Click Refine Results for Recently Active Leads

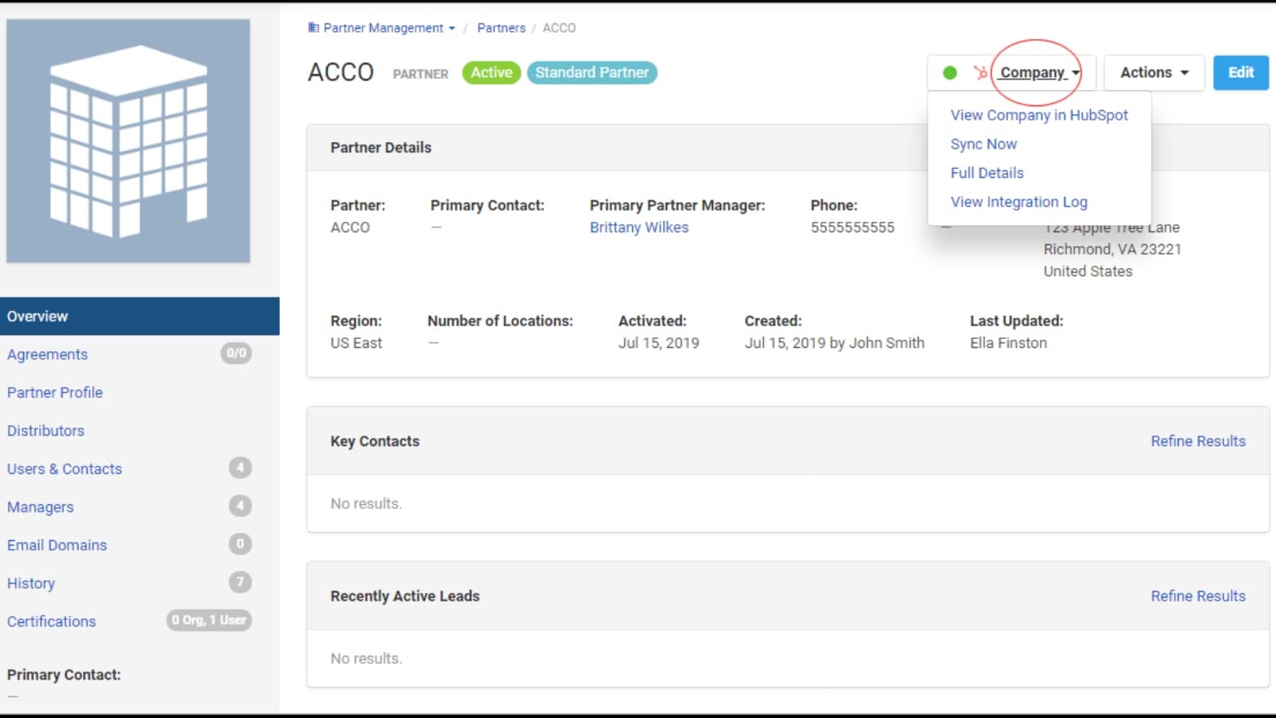point(1197,596)
